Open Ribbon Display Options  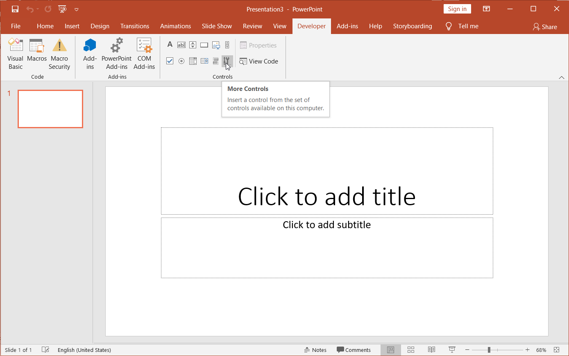coord(486,9)
